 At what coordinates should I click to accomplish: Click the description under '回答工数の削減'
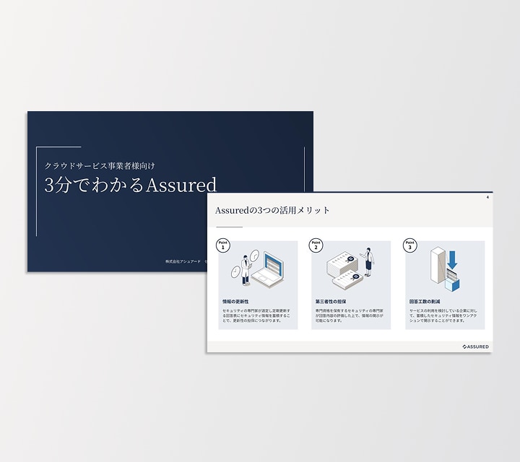click(x=443, y=316)
